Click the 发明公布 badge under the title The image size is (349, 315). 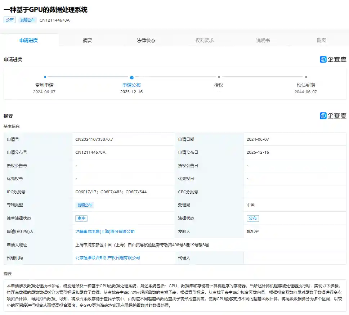(x=27, y=20)
